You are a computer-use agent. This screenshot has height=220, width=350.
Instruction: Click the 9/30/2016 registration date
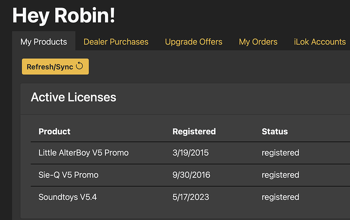click(191, 175)
